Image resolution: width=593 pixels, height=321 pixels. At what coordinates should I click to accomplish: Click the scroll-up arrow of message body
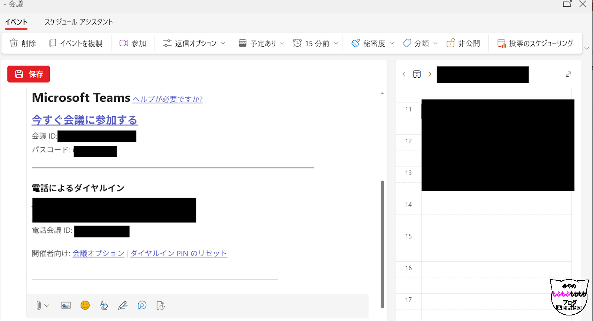(x=382, y=94)
